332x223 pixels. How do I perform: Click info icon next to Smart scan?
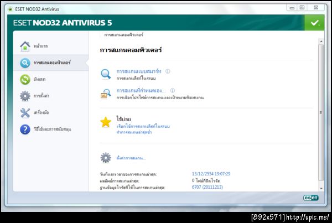168,71
